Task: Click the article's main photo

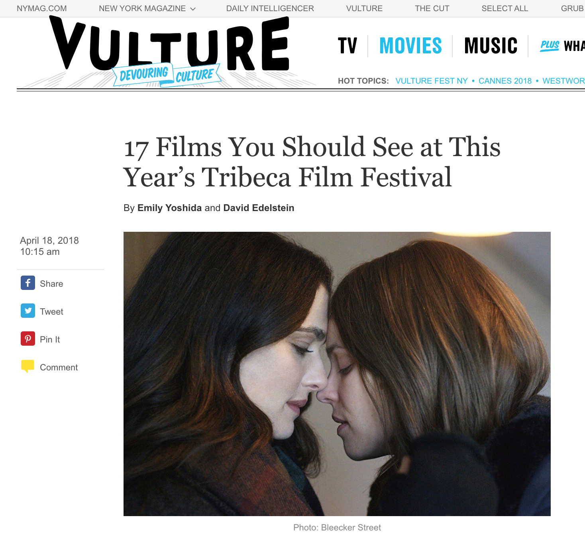Action: (337, 374)
